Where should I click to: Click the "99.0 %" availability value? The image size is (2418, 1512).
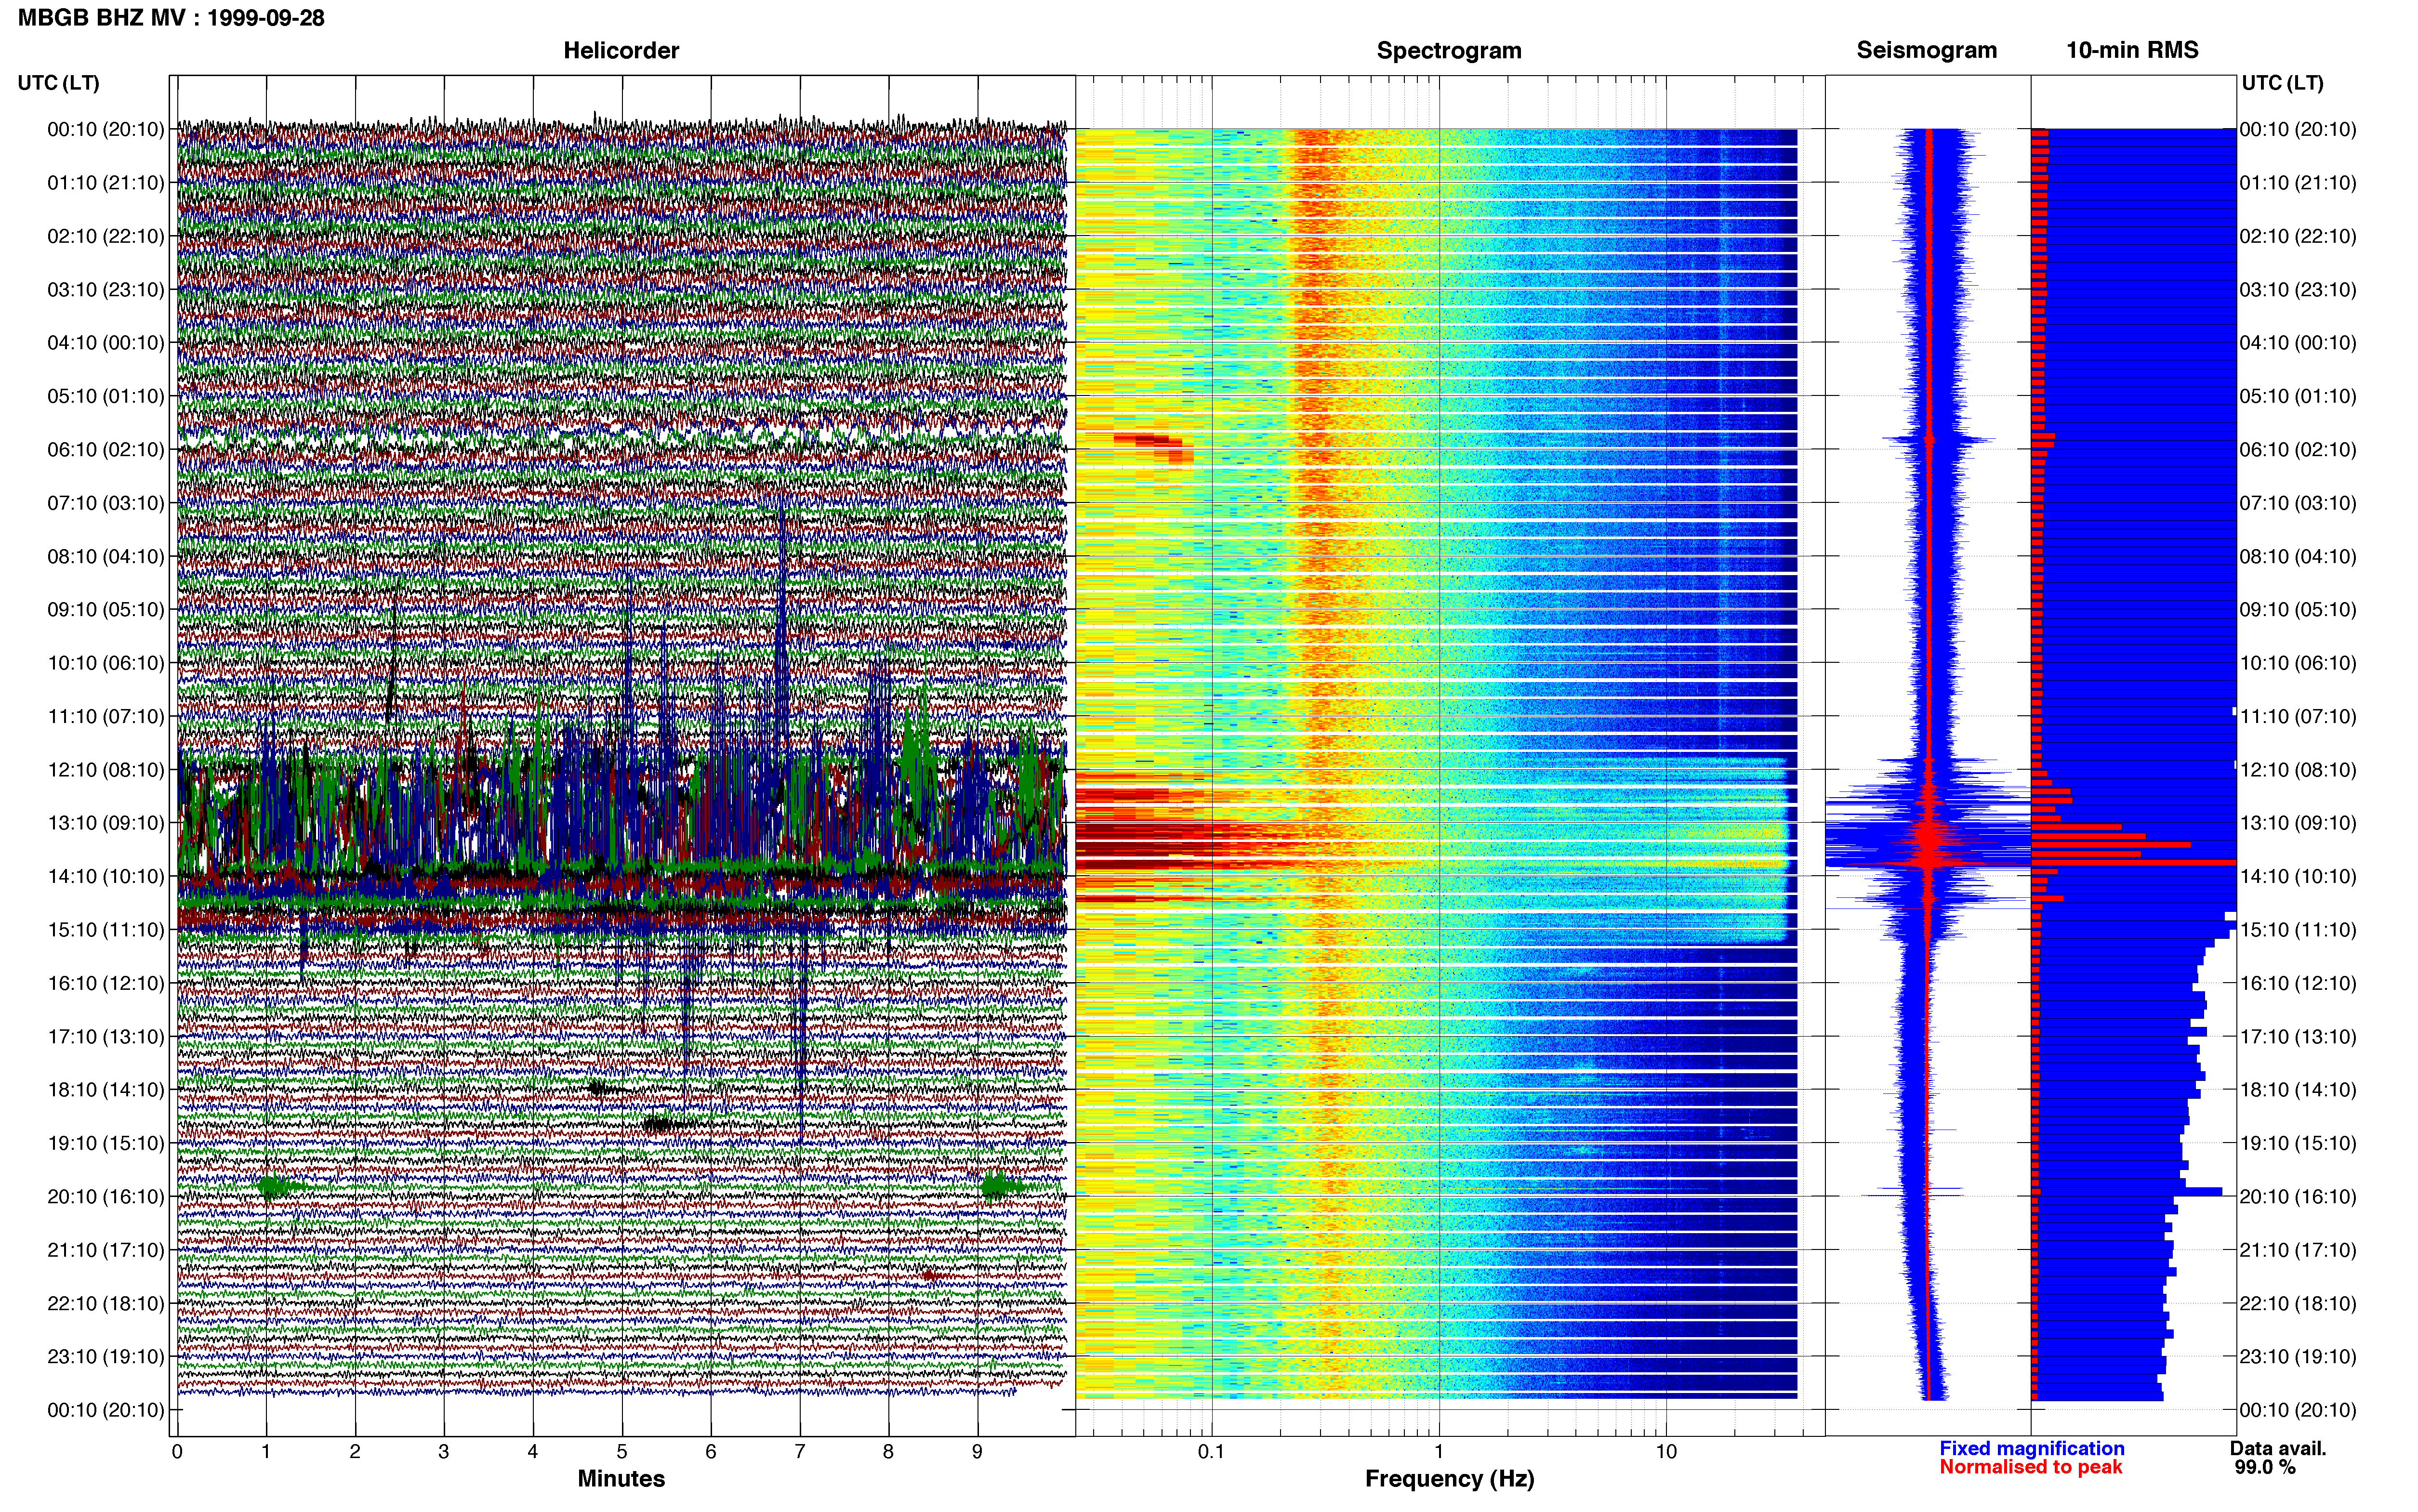(2265, 1467)
